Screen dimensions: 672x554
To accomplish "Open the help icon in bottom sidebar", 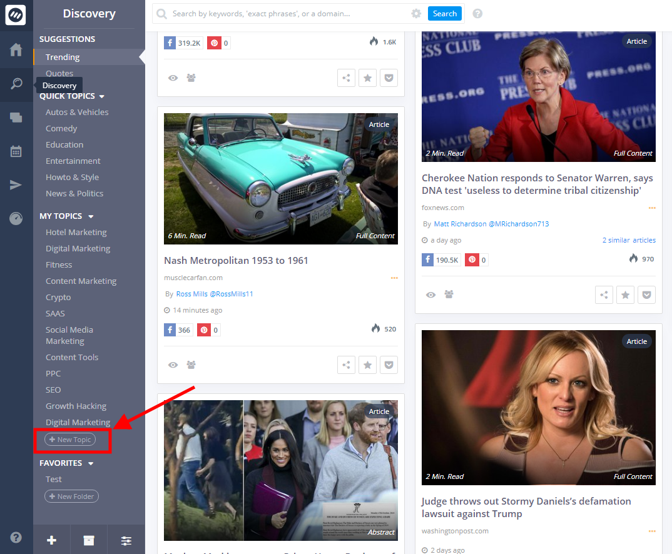I will point(16,537).
